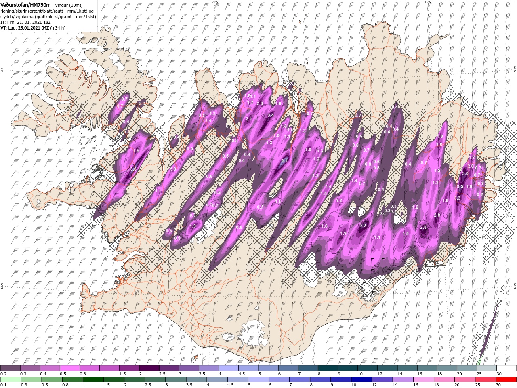Pick the bright pink 0.5 snow legend swatch

pyautogui.click(x=69, y=368)
